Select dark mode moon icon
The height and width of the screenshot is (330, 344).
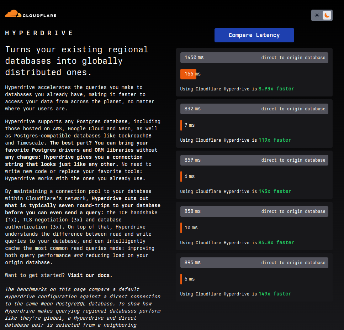pyautogui.click(x=327, y=15)
